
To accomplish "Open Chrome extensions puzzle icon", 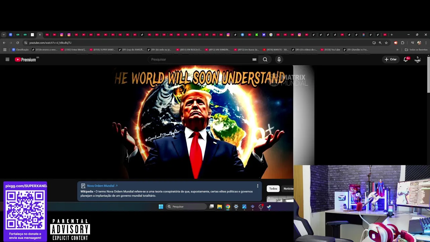I will pos(402,43).
